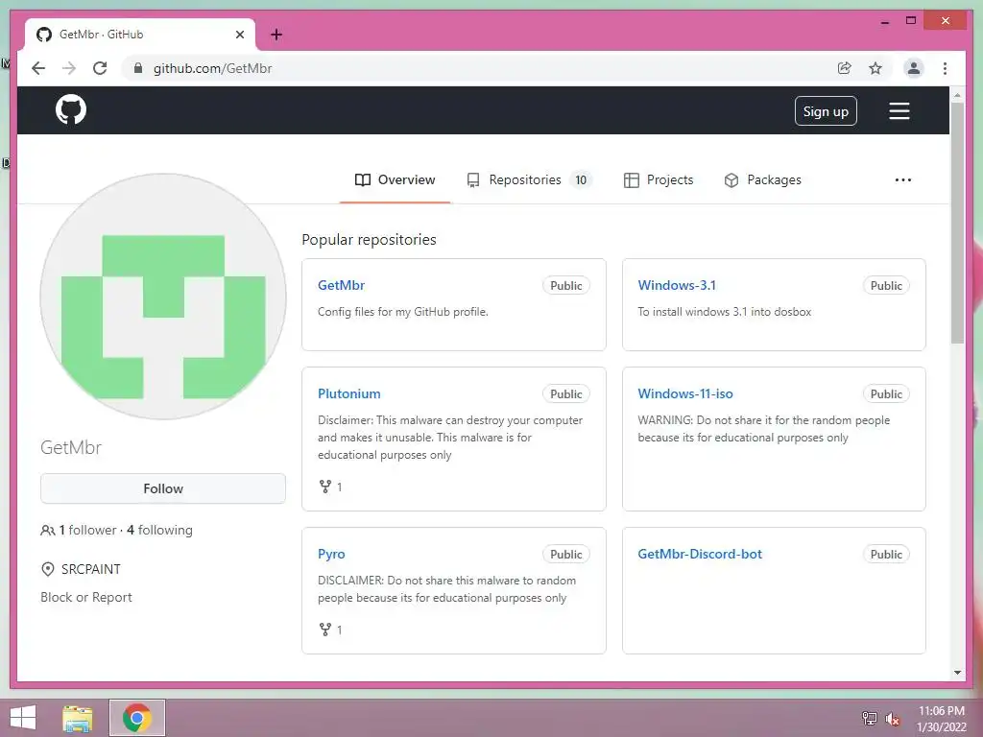Click the GetMbr profile avatar image

tap(163, 297)
